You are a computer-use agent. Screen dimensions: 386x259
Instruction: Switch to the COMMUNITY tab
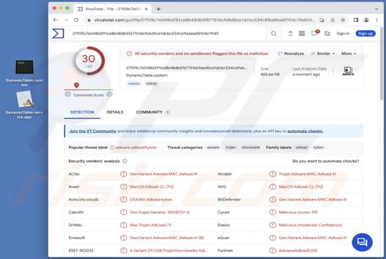point(152,112)
